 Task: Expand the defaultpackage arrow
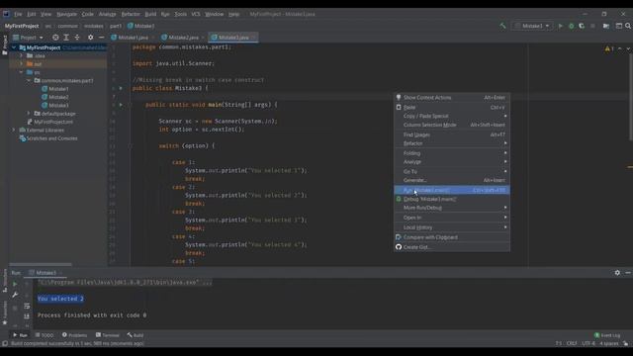(x=29, y=114)
